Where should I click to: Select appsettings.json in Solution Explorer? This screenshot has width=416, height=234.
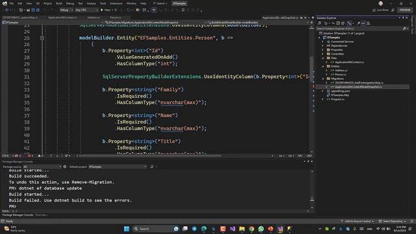click(x=340, y=91)
